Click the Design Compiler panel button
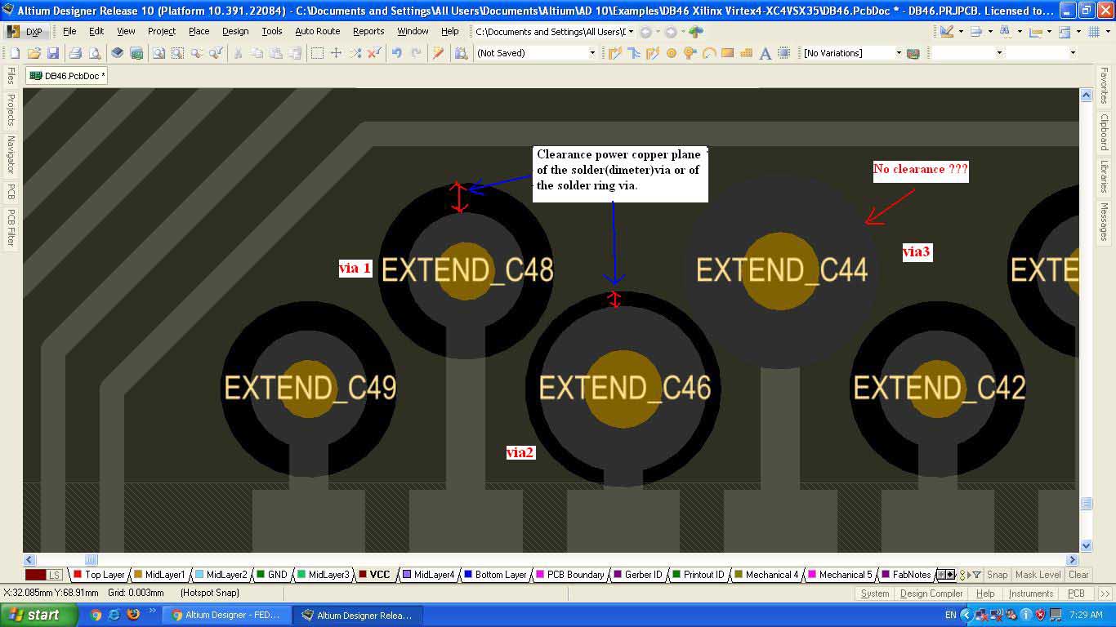The width and height of the screenshot is (1116, 627). 931,594
